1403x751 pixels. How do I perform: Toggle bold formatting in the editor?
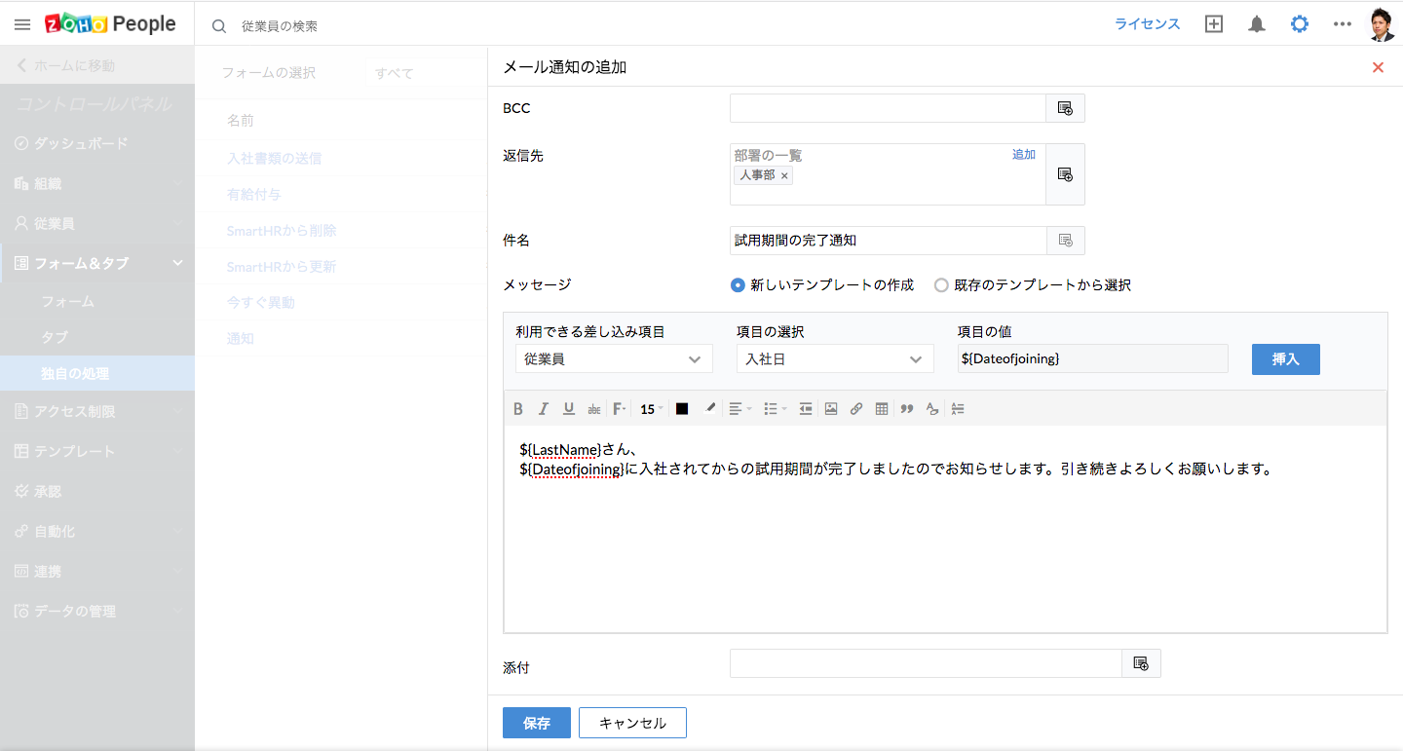coord(518,409)
